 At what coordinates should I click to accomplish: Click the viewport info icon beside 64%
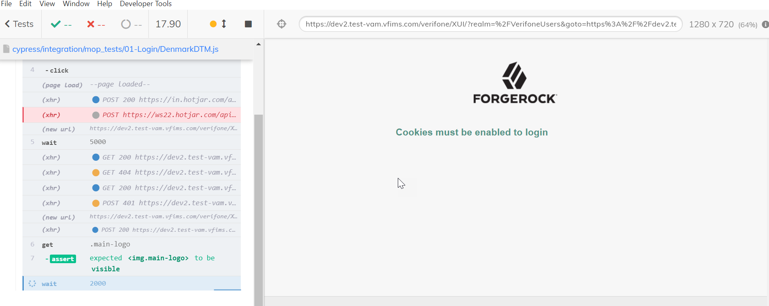point(765,24)
